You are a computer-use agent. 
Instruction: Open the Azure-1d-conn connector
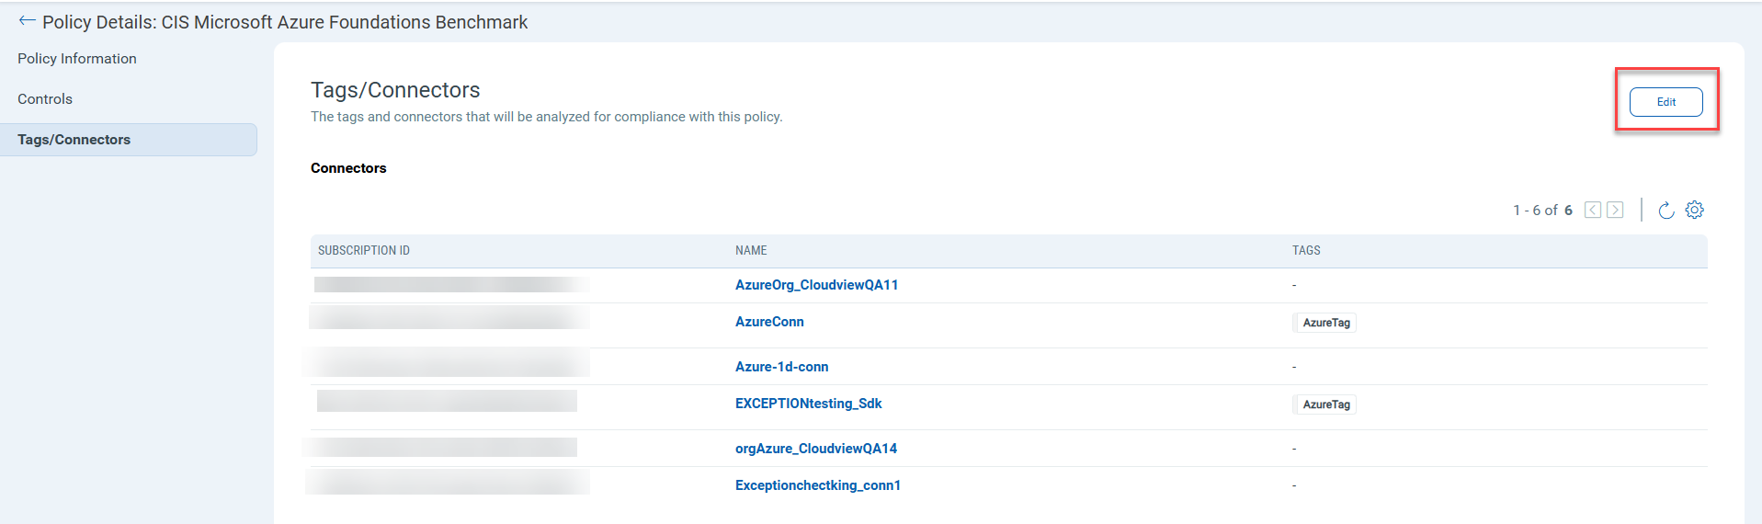781,367
